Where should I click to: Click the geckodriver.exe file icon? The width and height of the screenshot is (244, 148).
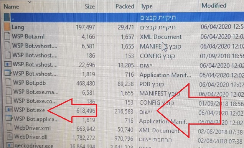click(x=10, y=145)
